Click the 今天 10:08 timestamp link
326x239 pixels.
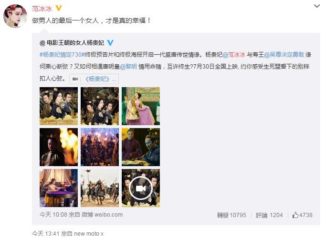(x=53, y=215)
